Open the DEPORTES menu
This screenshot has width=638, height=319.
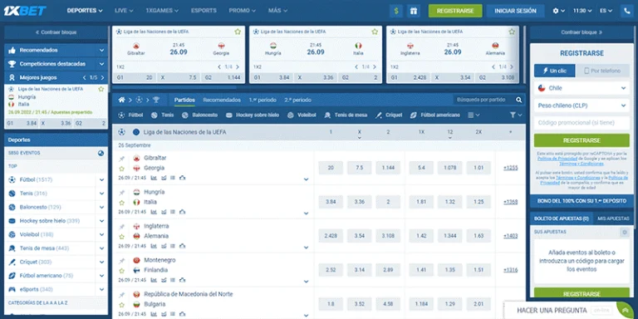click(85, 11)
